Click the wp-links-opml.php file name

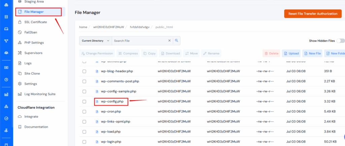click(x=116, y=122)
